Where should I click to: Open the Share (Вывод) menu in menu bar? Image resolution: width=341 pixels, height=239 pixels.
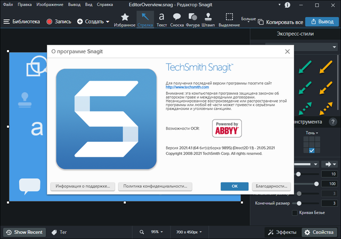pyautogui.click(x=74, y=4)
